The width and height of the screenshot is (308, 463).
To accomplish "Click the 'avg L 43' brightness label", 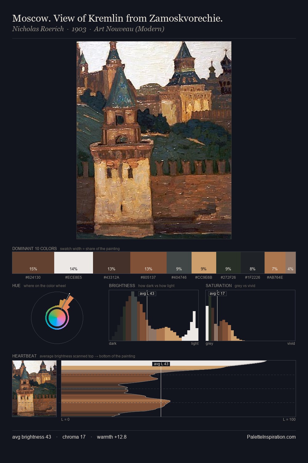I will [147, 294].
